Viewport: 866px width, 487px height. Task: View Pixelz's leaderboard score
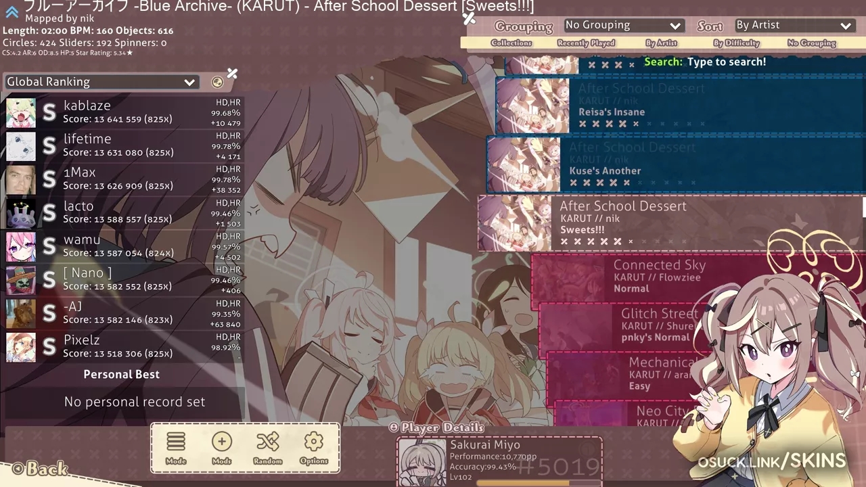coord(123,347)
